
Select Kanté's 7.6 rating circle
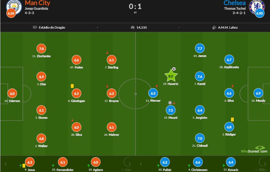click(200, 76)
